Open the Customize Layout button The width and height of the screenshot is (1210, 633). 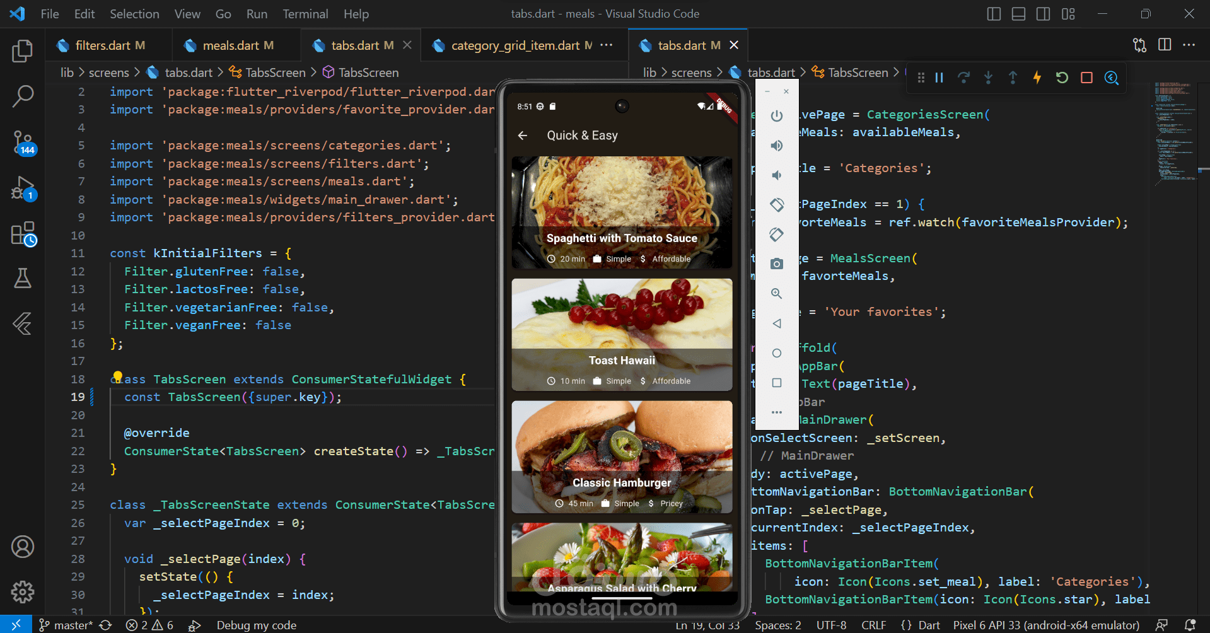[1068, 14]
